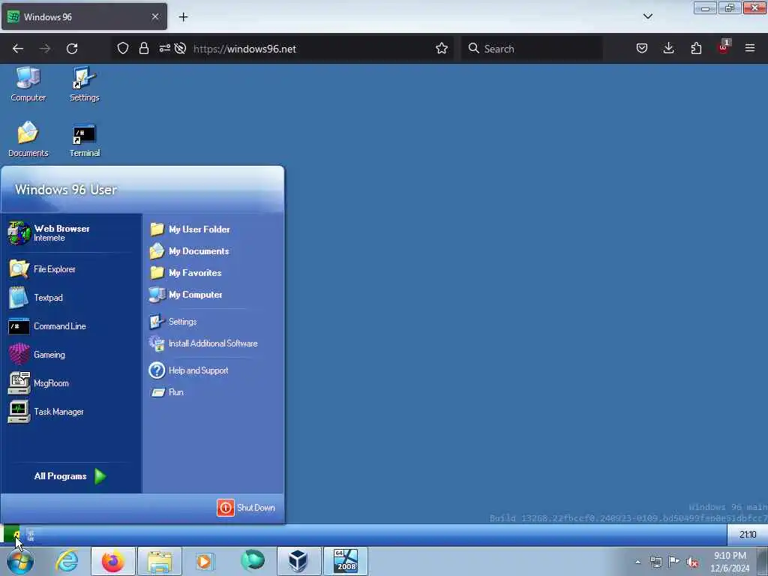
Task: Click the Shut Down button
Action: click(x=246, y=508)
